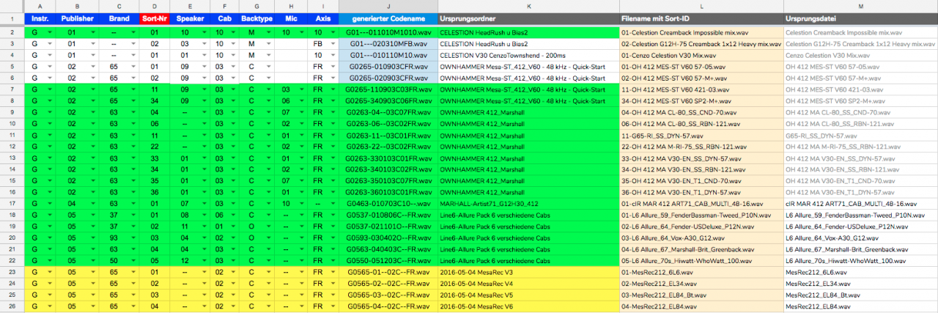Select cell G01---020310MFB.wav
The width and height of the screenshot is (938, 313).
388,44
